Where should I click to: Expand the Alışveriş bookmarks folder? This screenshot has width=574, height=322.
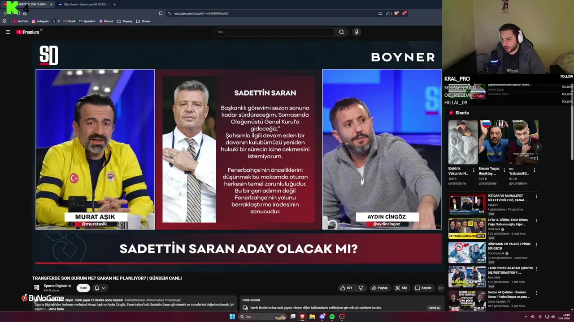coord(125,21)
